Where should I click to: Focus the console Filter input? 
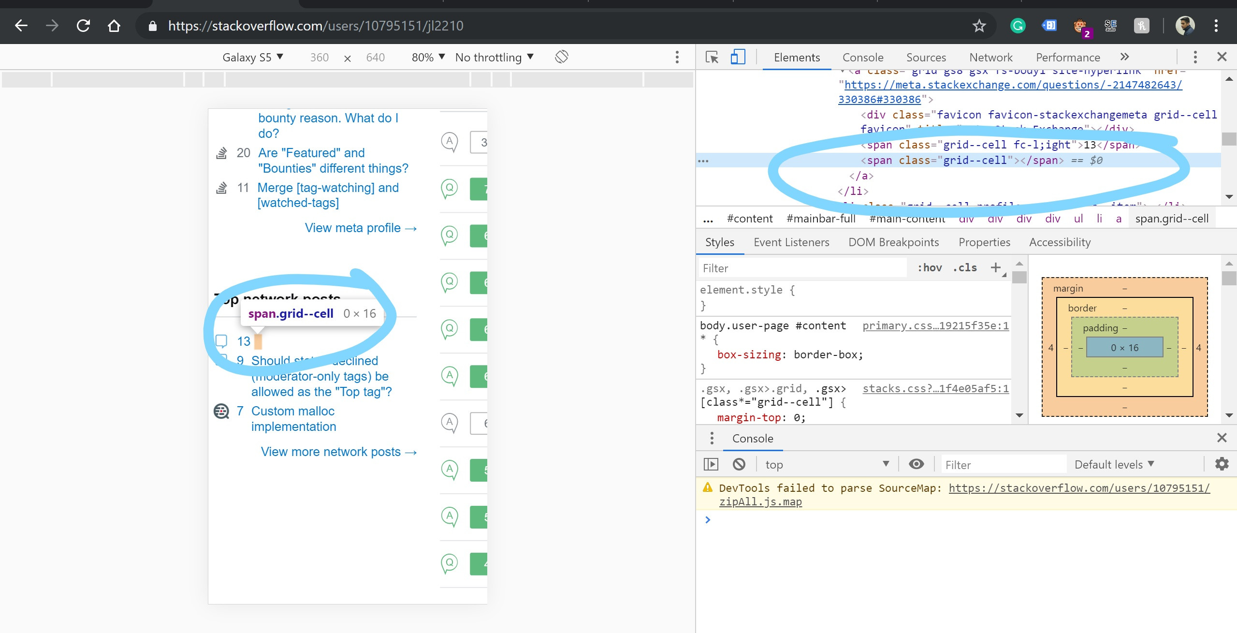(x=1004, y=465)
